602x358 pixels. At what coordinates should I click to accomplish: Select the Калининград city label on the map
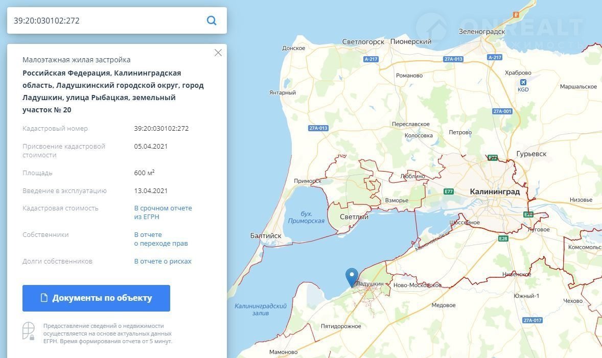(494, 192)
